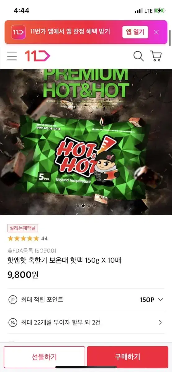Close the app promotion banner
This screenshot has height=372, width=172.
(156, 32)
